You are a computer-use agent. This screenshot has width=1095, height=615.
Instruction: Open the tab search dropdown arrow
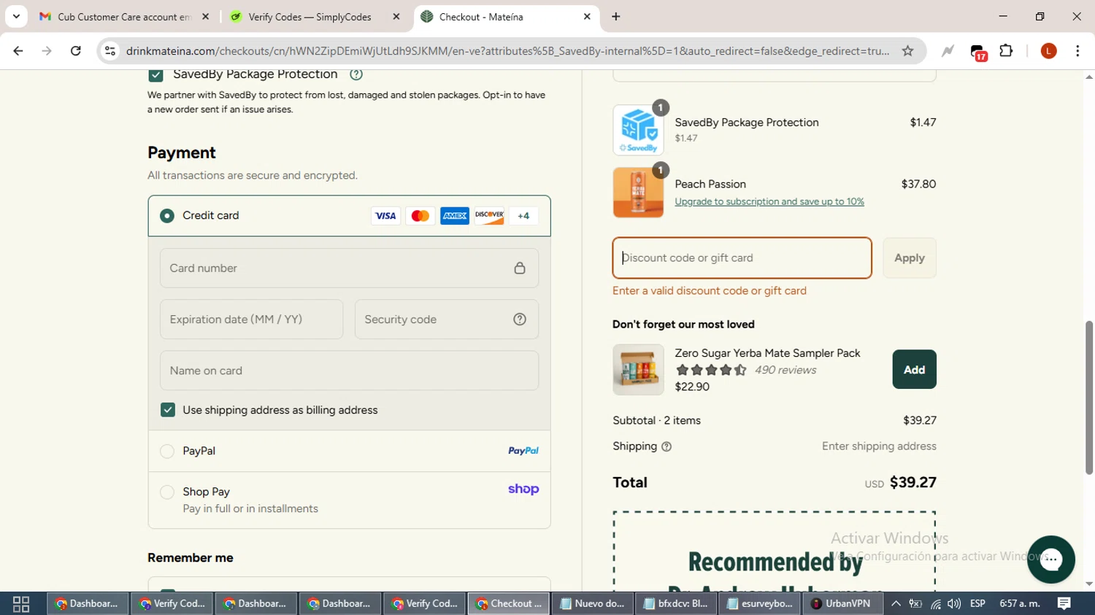[16, 16]
